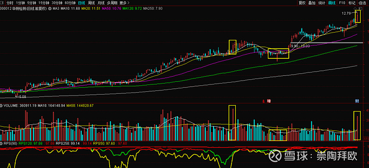Select the 30分钟 period tab
369x168 pixels.
(57, 3)
